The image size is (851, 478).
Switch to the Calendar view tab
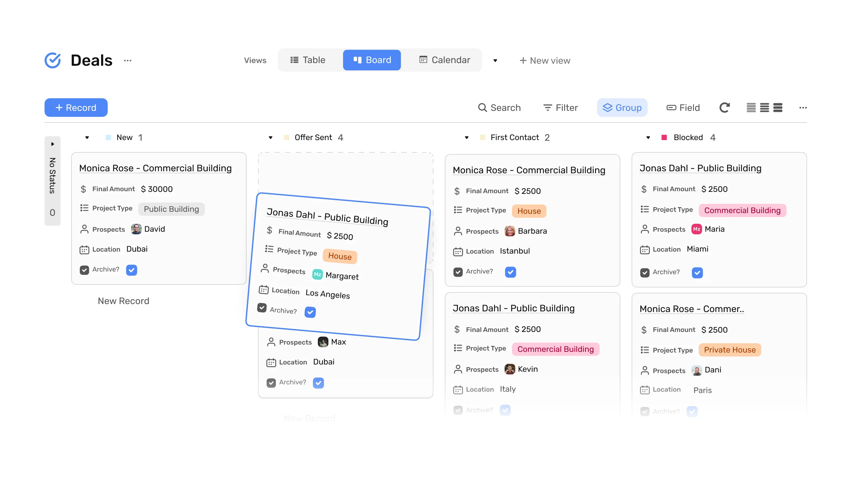tap(445, 60)
